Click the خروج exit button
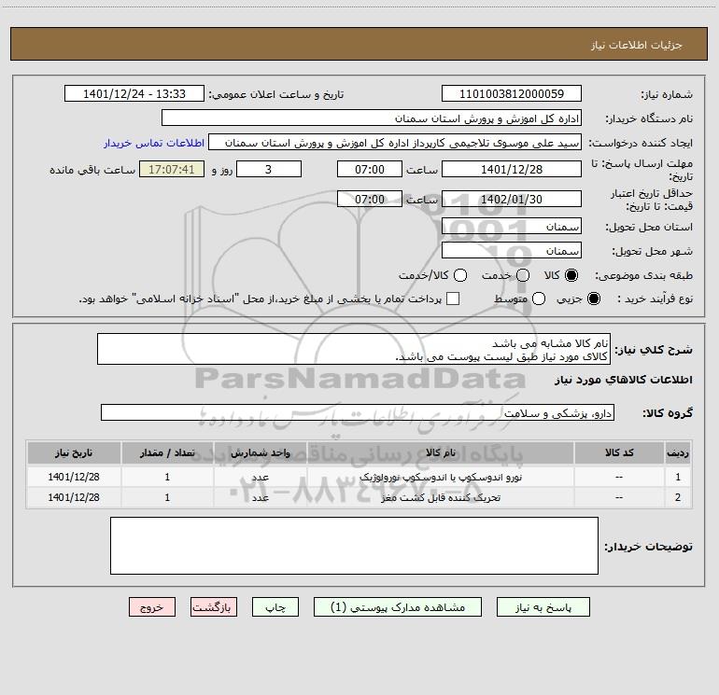The image size is (719, 695). point(152,607)
